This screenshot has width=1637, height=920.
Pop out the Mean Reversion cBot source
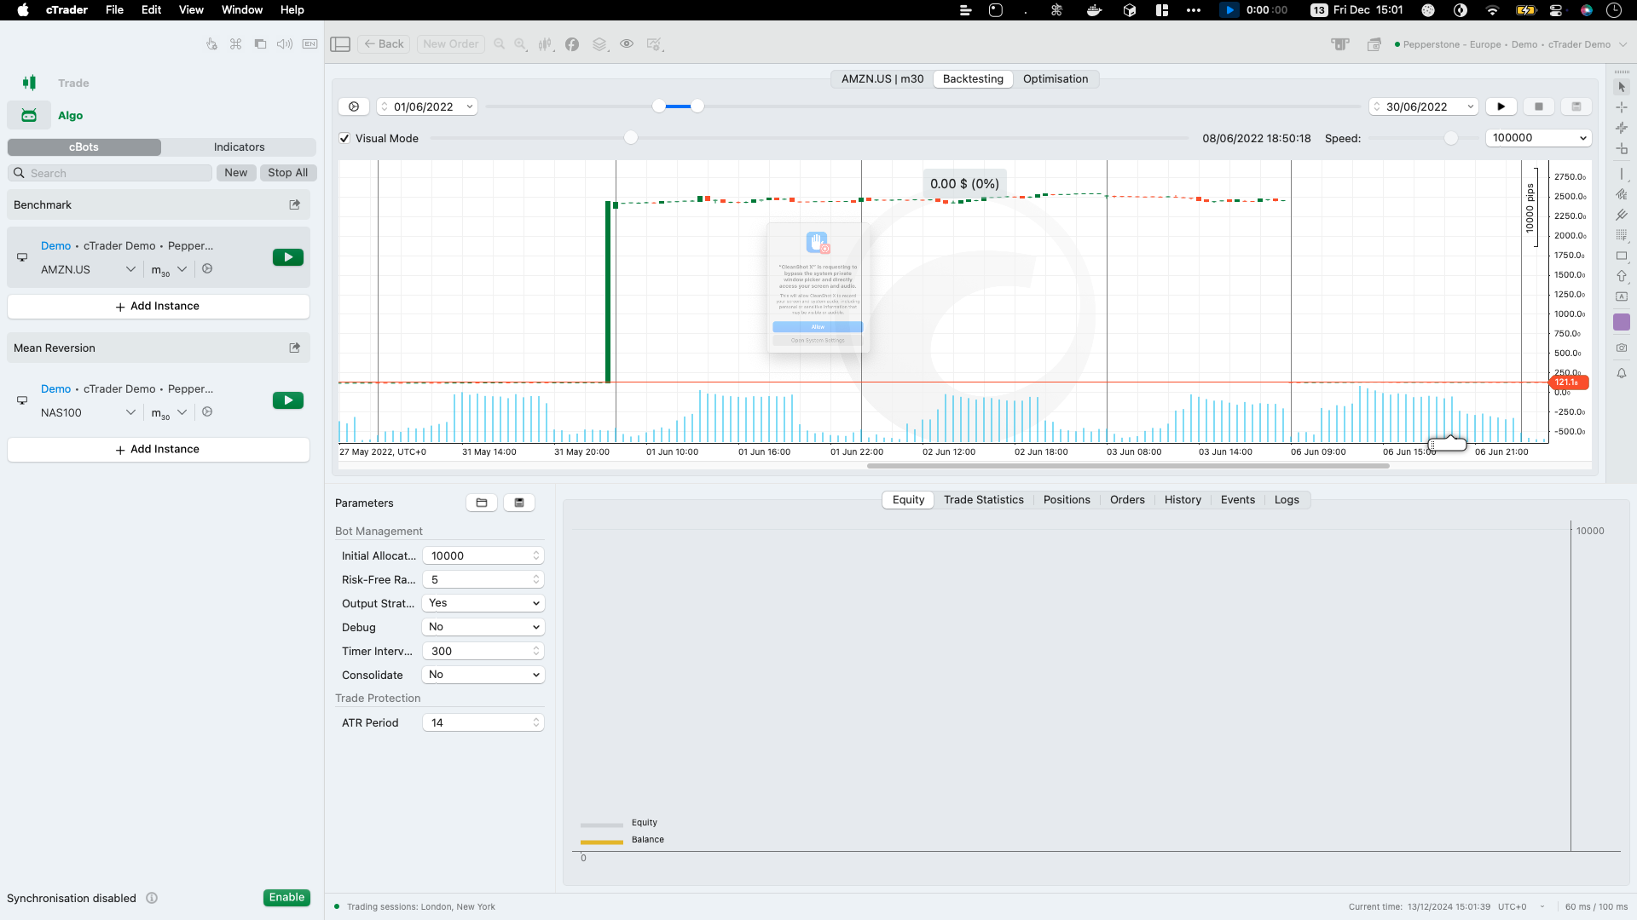pos(295,348)
